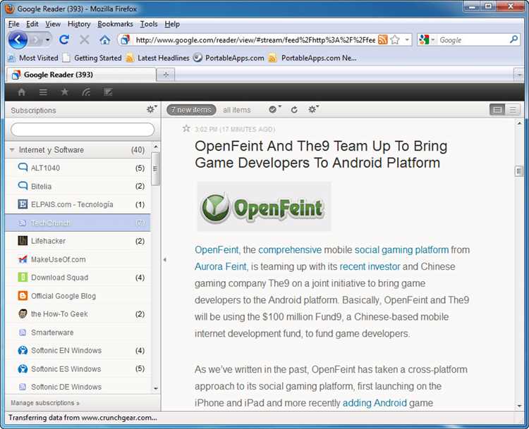Viewport: 529px width, 429px height.
Task: Switch to expanded view
Action: [x=497, y=110]
